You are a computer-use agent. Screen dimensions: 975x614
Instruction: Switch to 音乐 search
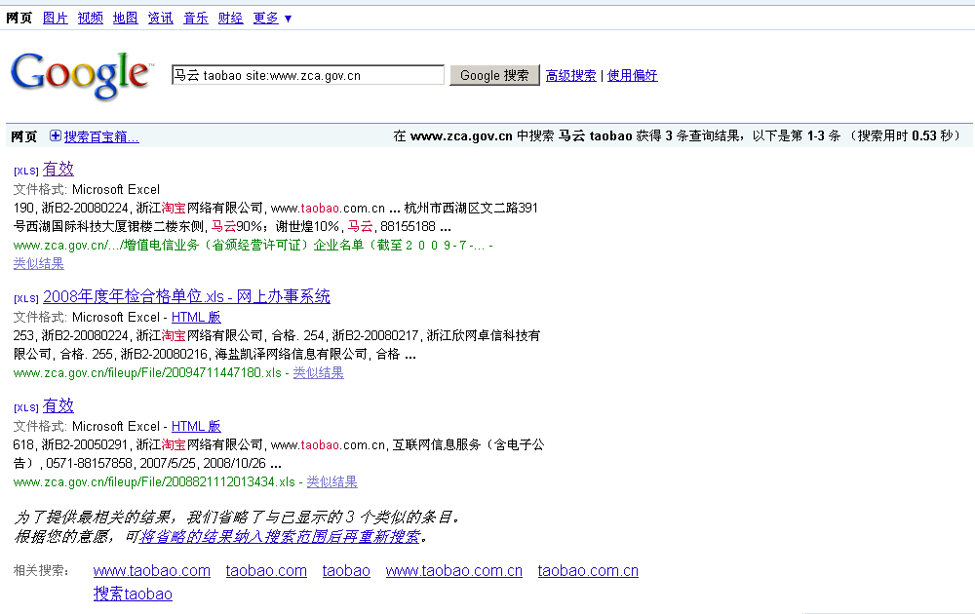tap(196, 18)
